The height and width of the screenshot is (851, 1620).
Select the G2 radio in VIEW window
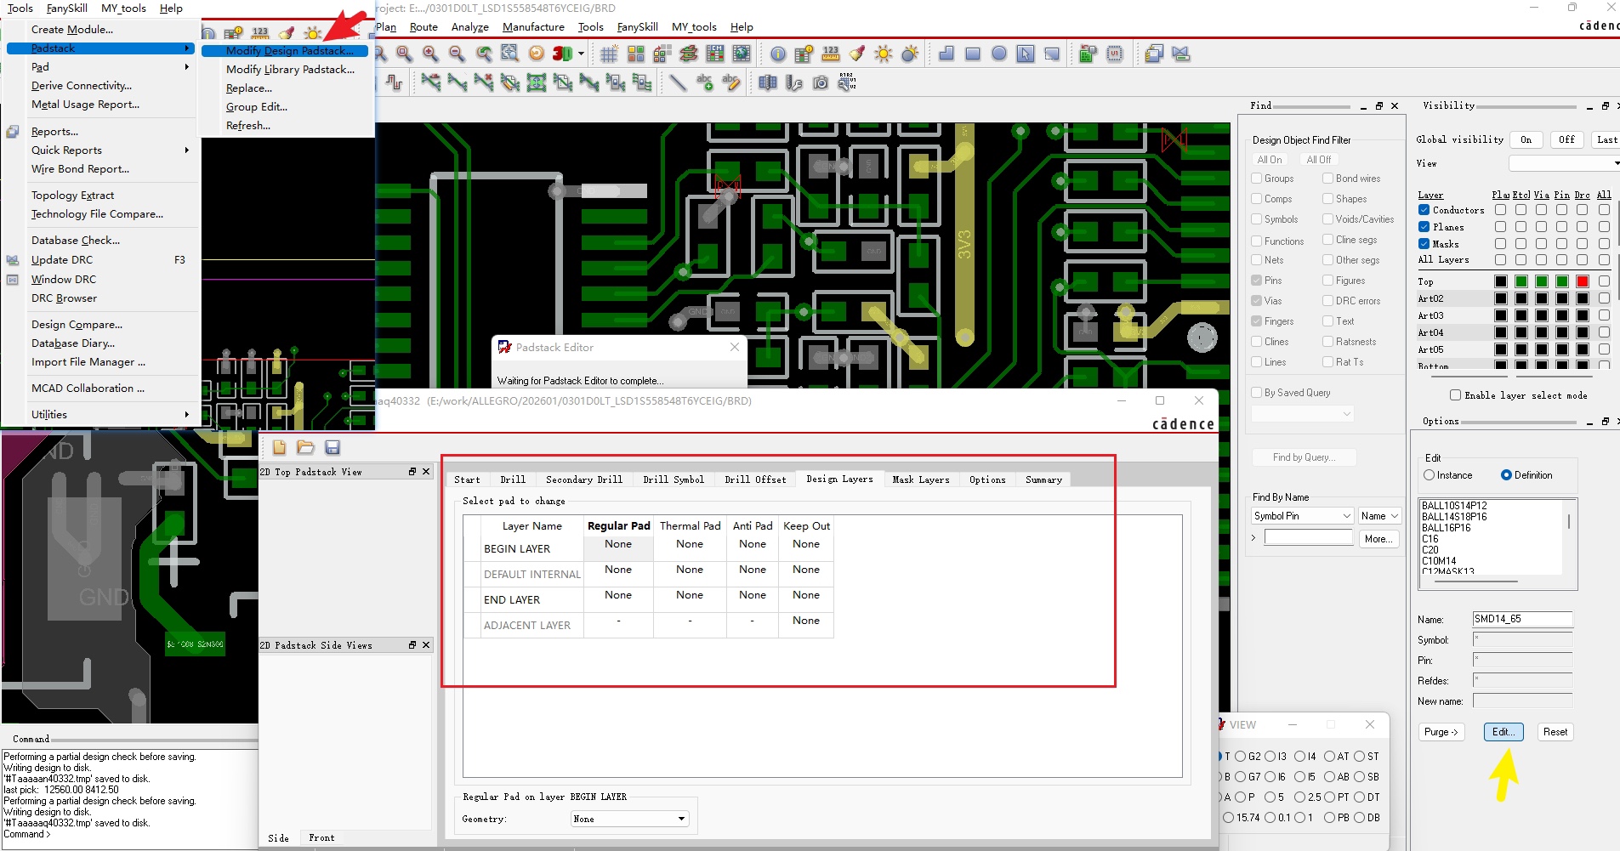pos(1240,757)
